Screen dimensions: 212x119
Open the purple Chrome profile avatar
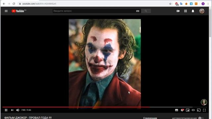click(203, 4)
